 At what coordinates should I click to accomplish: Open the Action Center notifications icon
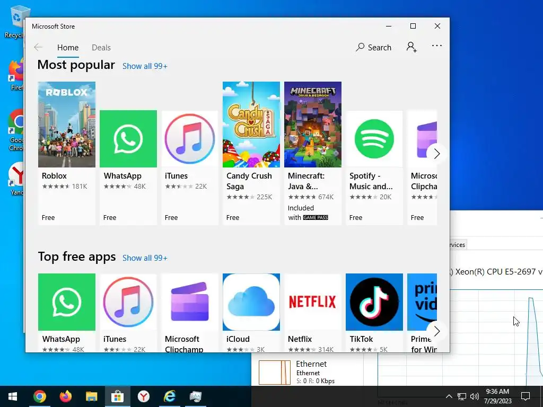[x=526, y=396]
